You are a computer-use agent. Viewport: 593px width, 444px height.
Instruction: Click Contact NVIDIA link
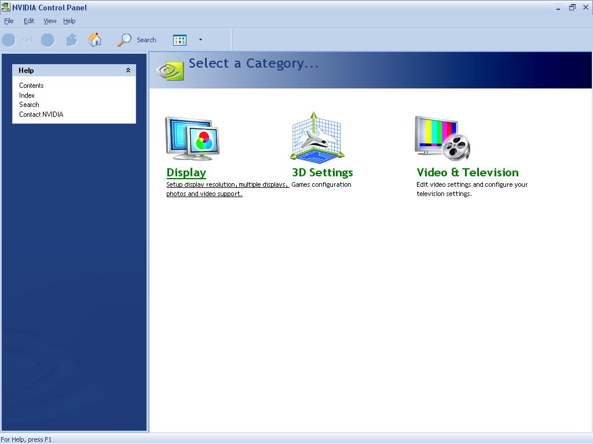pos(41,114)
